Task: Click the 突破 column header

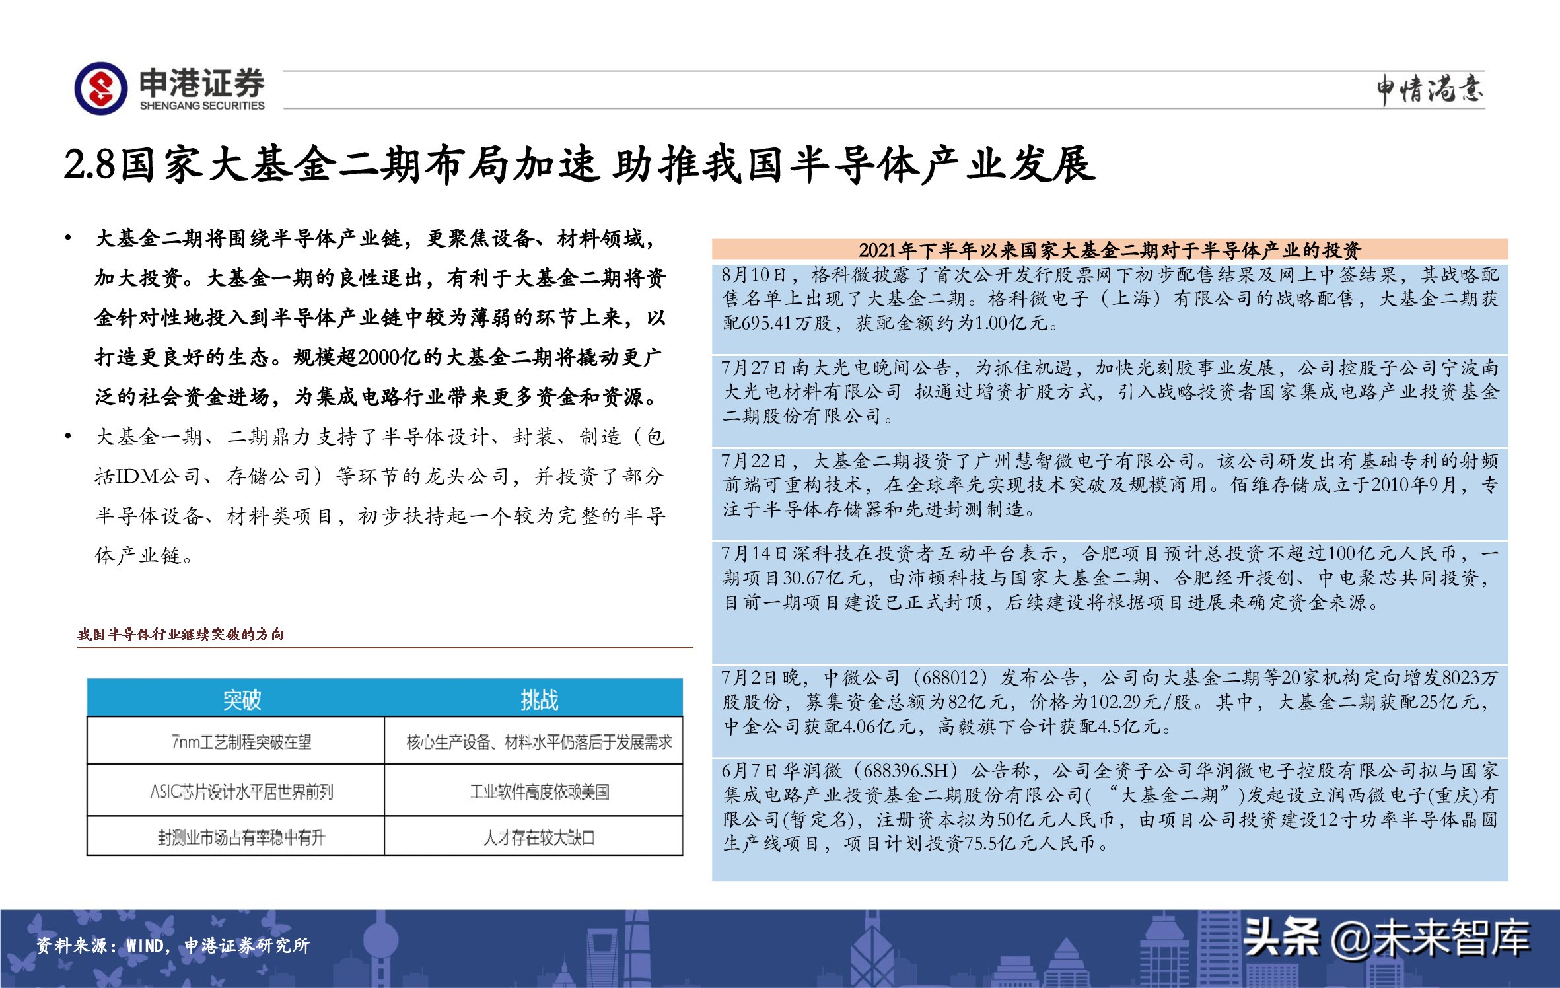Action: [242, 699]
